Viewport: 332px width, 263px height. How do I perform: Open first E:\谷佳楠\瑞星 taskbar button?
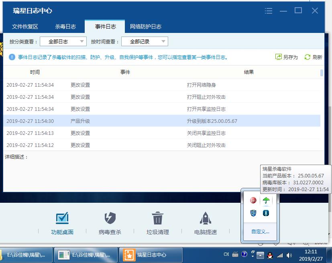[26, 255]
